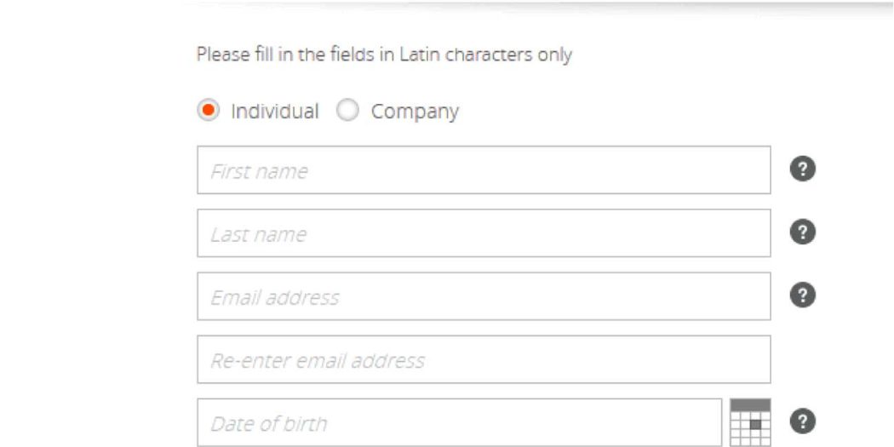The width and height of the screenshot is (894, 447).
Task: Click the Individual label text
Action: (x=274, y=111)
